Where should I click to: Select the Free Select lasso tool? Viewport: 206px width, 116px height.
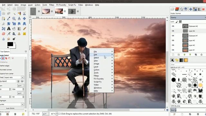[9, 14]
